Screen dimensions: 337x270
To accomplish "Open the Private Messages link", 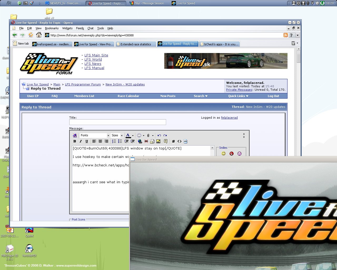I will 239,90.
